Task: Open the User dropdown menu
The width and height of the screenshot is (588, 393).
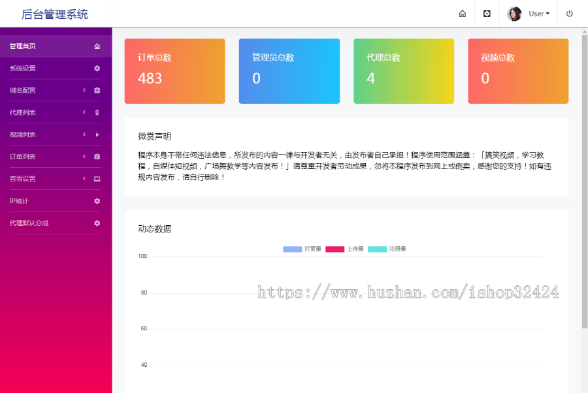Action: pos(537,13)
